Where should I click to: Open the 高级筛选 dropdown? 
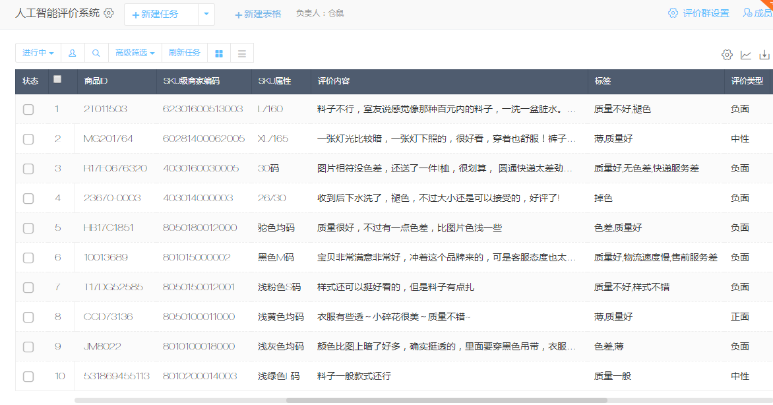[135, 53]
